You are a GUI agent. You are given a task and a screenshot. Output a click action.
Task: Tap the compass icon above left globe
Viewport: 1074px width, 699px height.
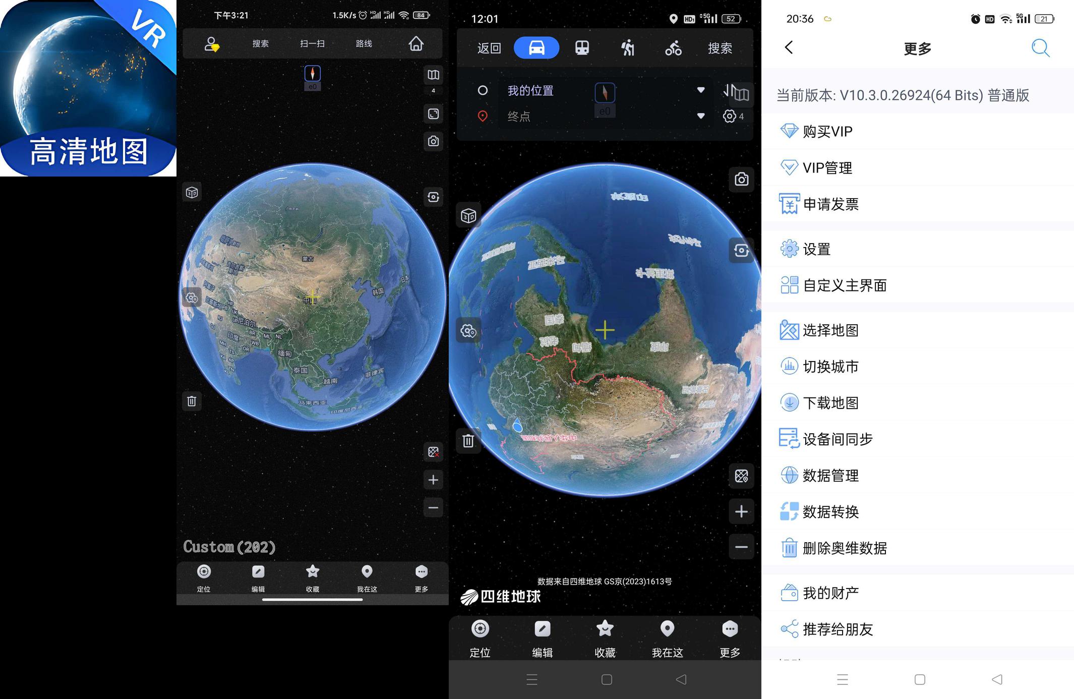click(313, 74)
